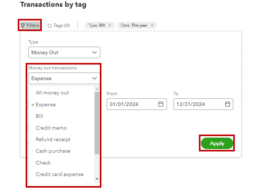This screenshot has height=190, width=279.
Task: Select Bill from the transactions list
Action: [39, 116]
